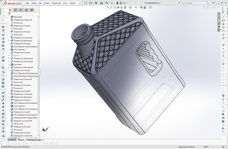Click the Print icon
228x149 pixels.
(x=101, y=3)
